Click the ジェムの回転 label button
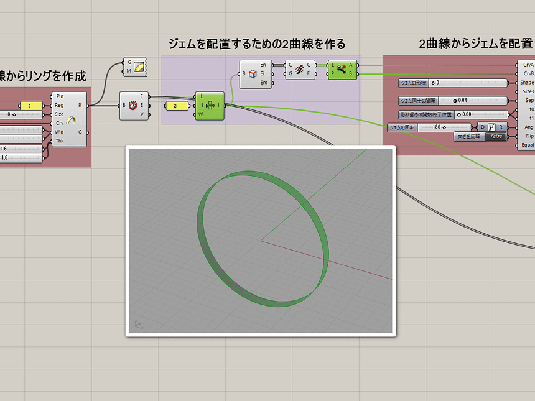 click(x=403, y=127)
